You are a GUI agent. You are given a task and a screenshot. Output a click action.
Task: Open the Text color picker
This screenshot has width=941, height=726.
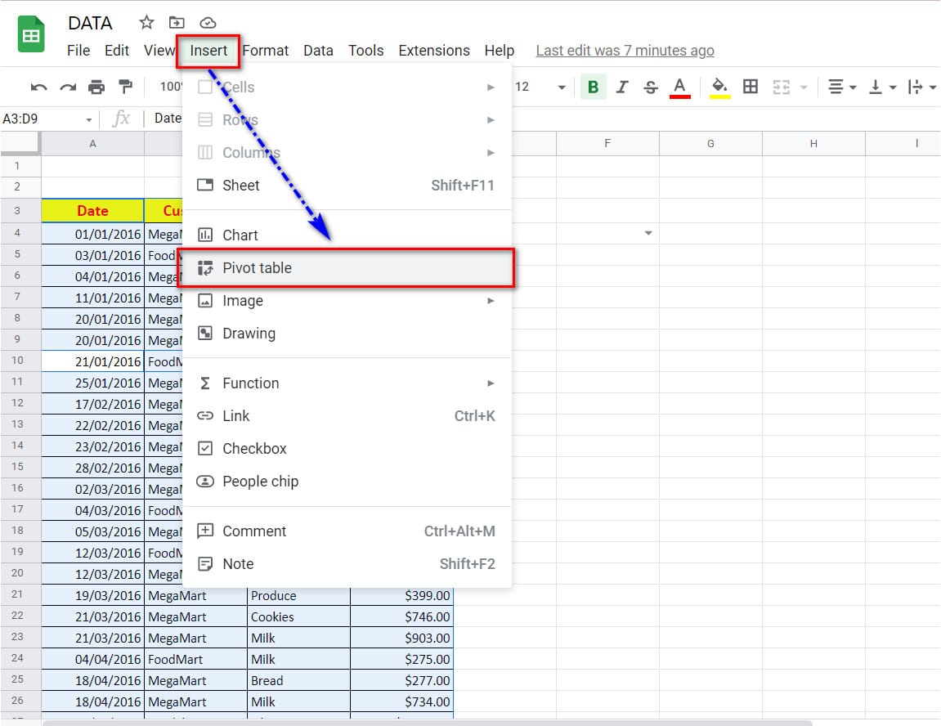680,87
